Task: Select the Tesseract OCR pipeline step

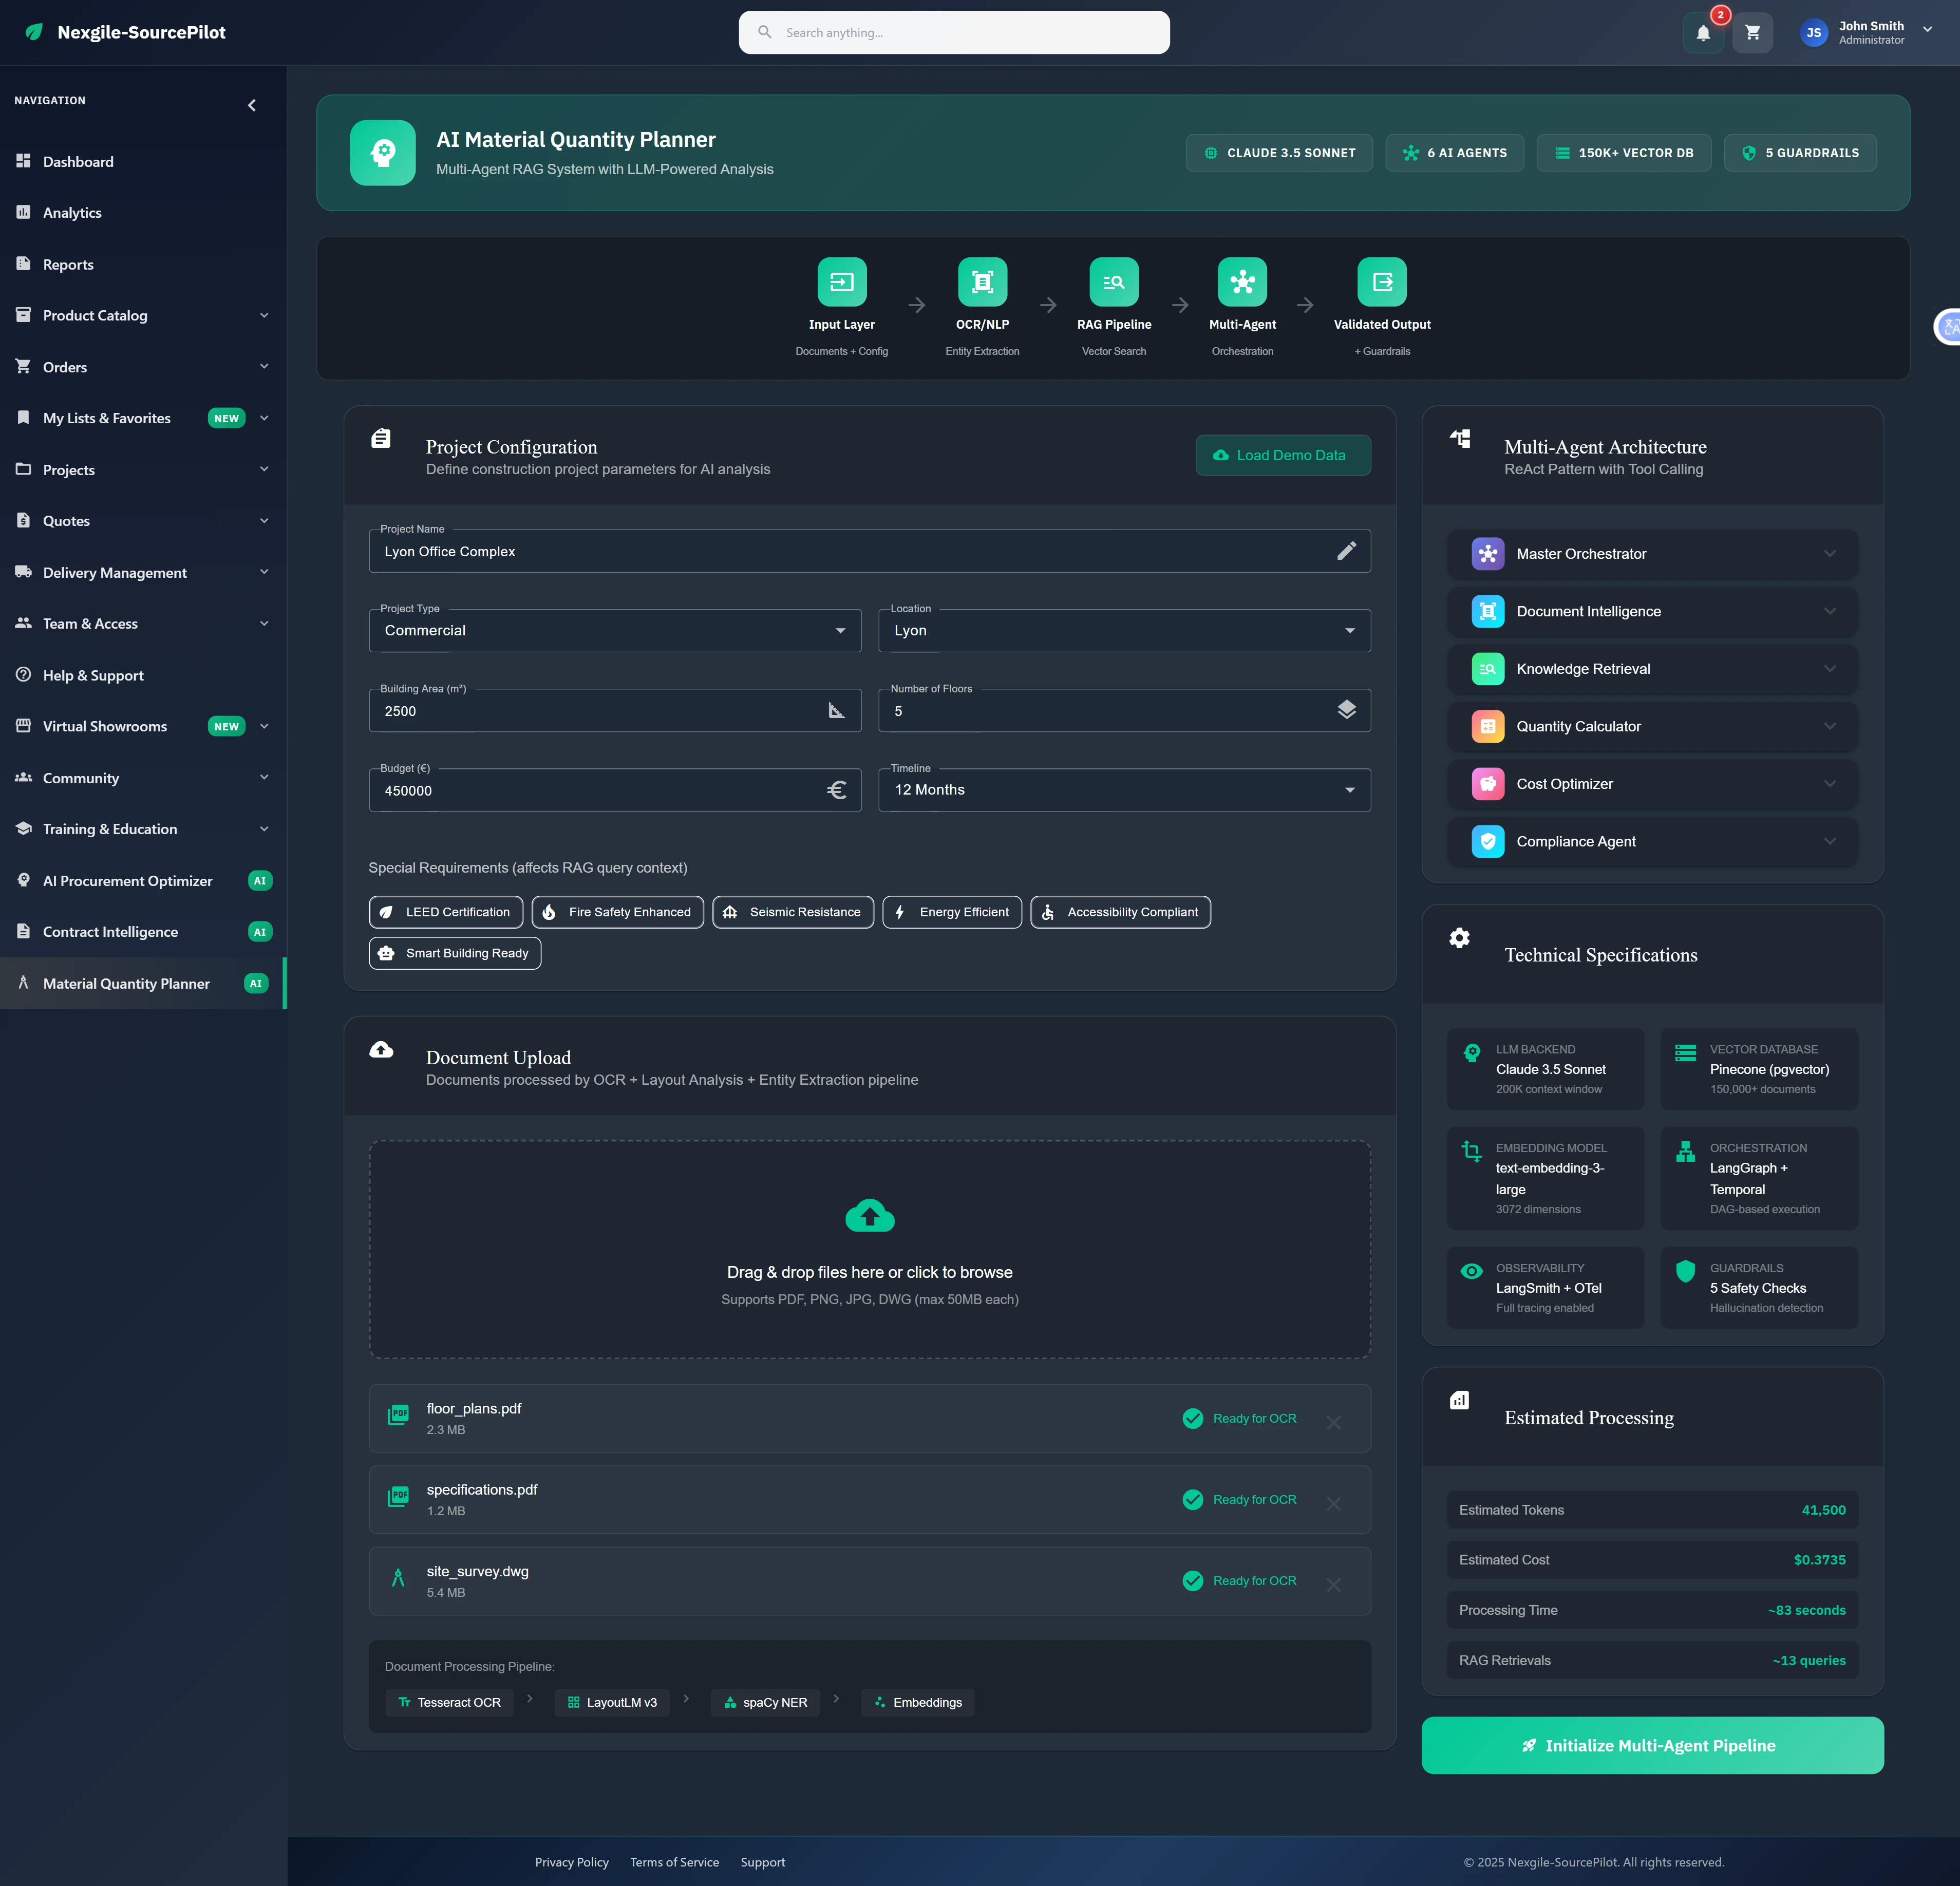Action: coord(449,1702)
